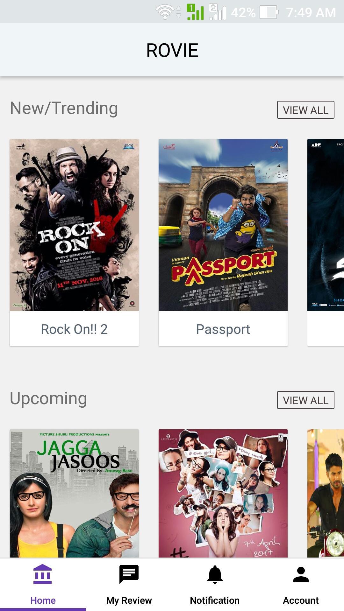Tap the Rock On!! 2 title label

74,329
